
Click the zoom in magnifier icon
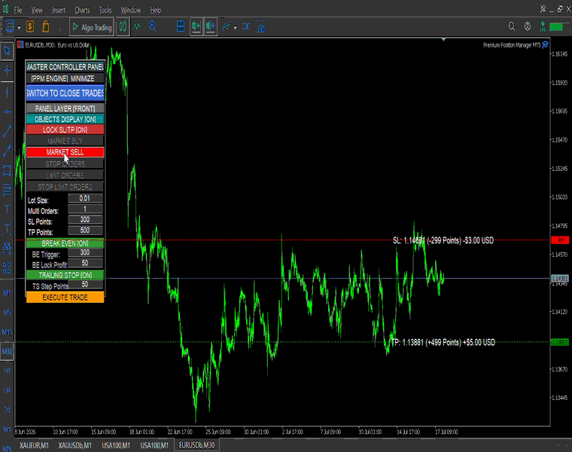(153, 26)
